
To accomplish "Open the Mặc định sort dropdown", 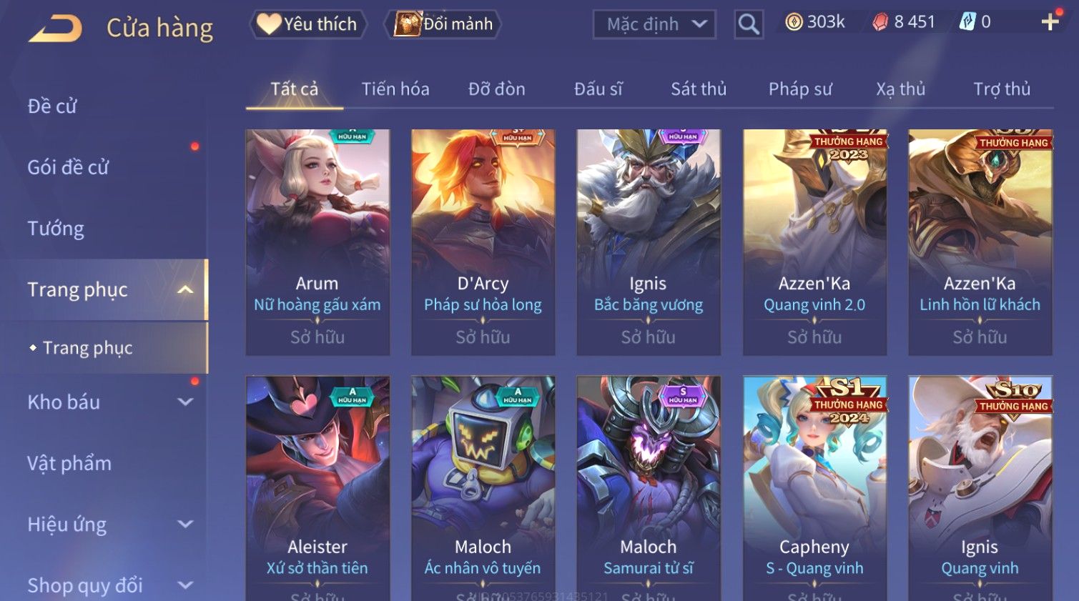I will pos(654,24).
